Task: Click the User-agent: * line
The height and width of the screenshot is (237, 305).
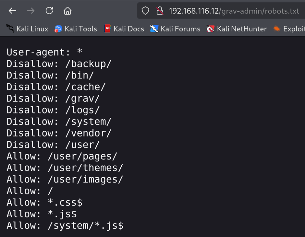Action: [44, 52]
